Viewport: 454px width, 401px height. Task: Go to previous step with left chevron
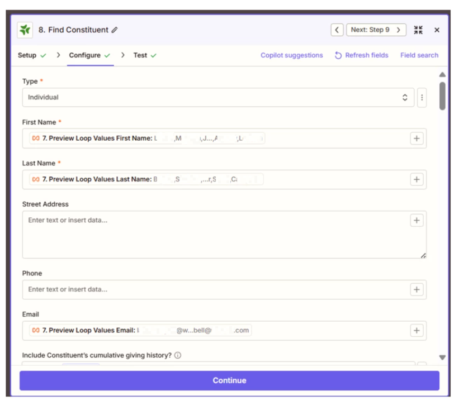(337, 30)
